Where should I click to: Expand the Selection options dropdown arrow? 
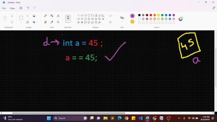click(x=21, y=22)
